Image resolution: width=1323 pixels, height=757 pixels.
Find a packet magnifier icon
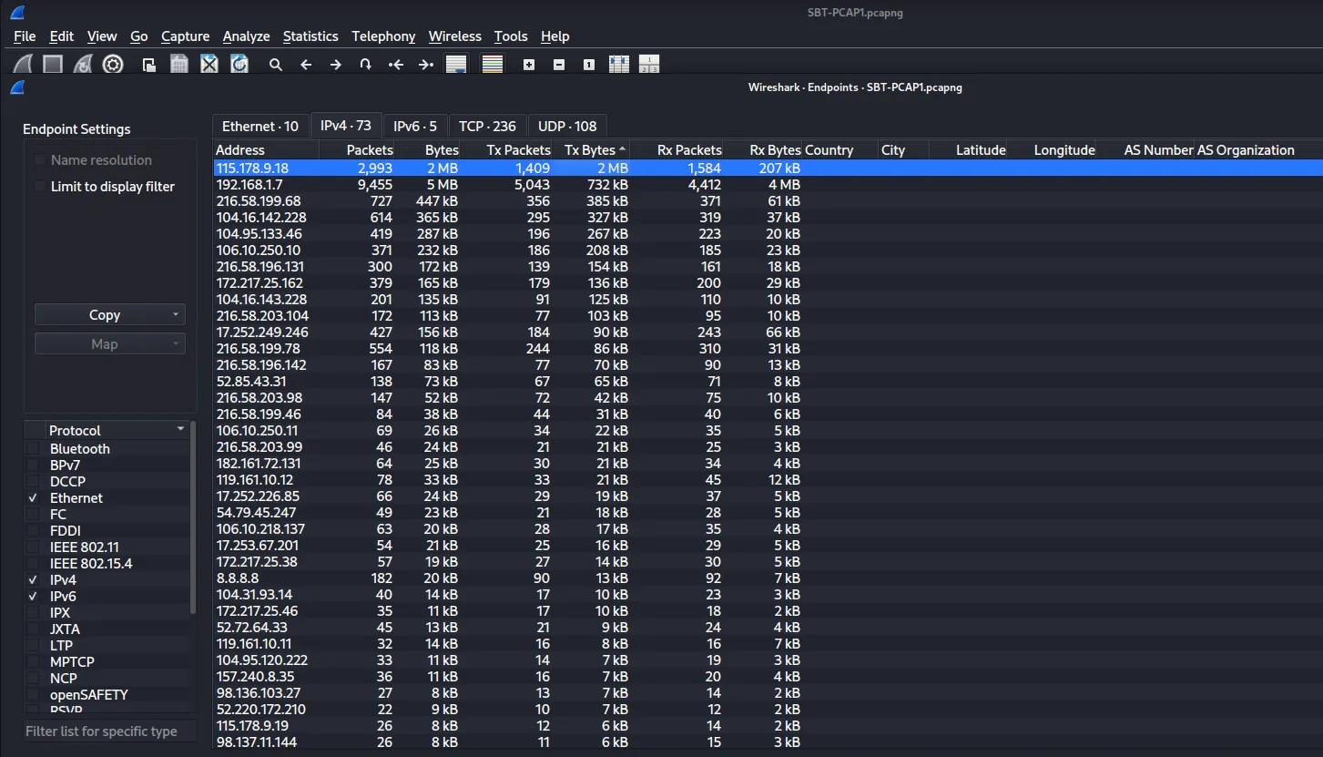276,65
